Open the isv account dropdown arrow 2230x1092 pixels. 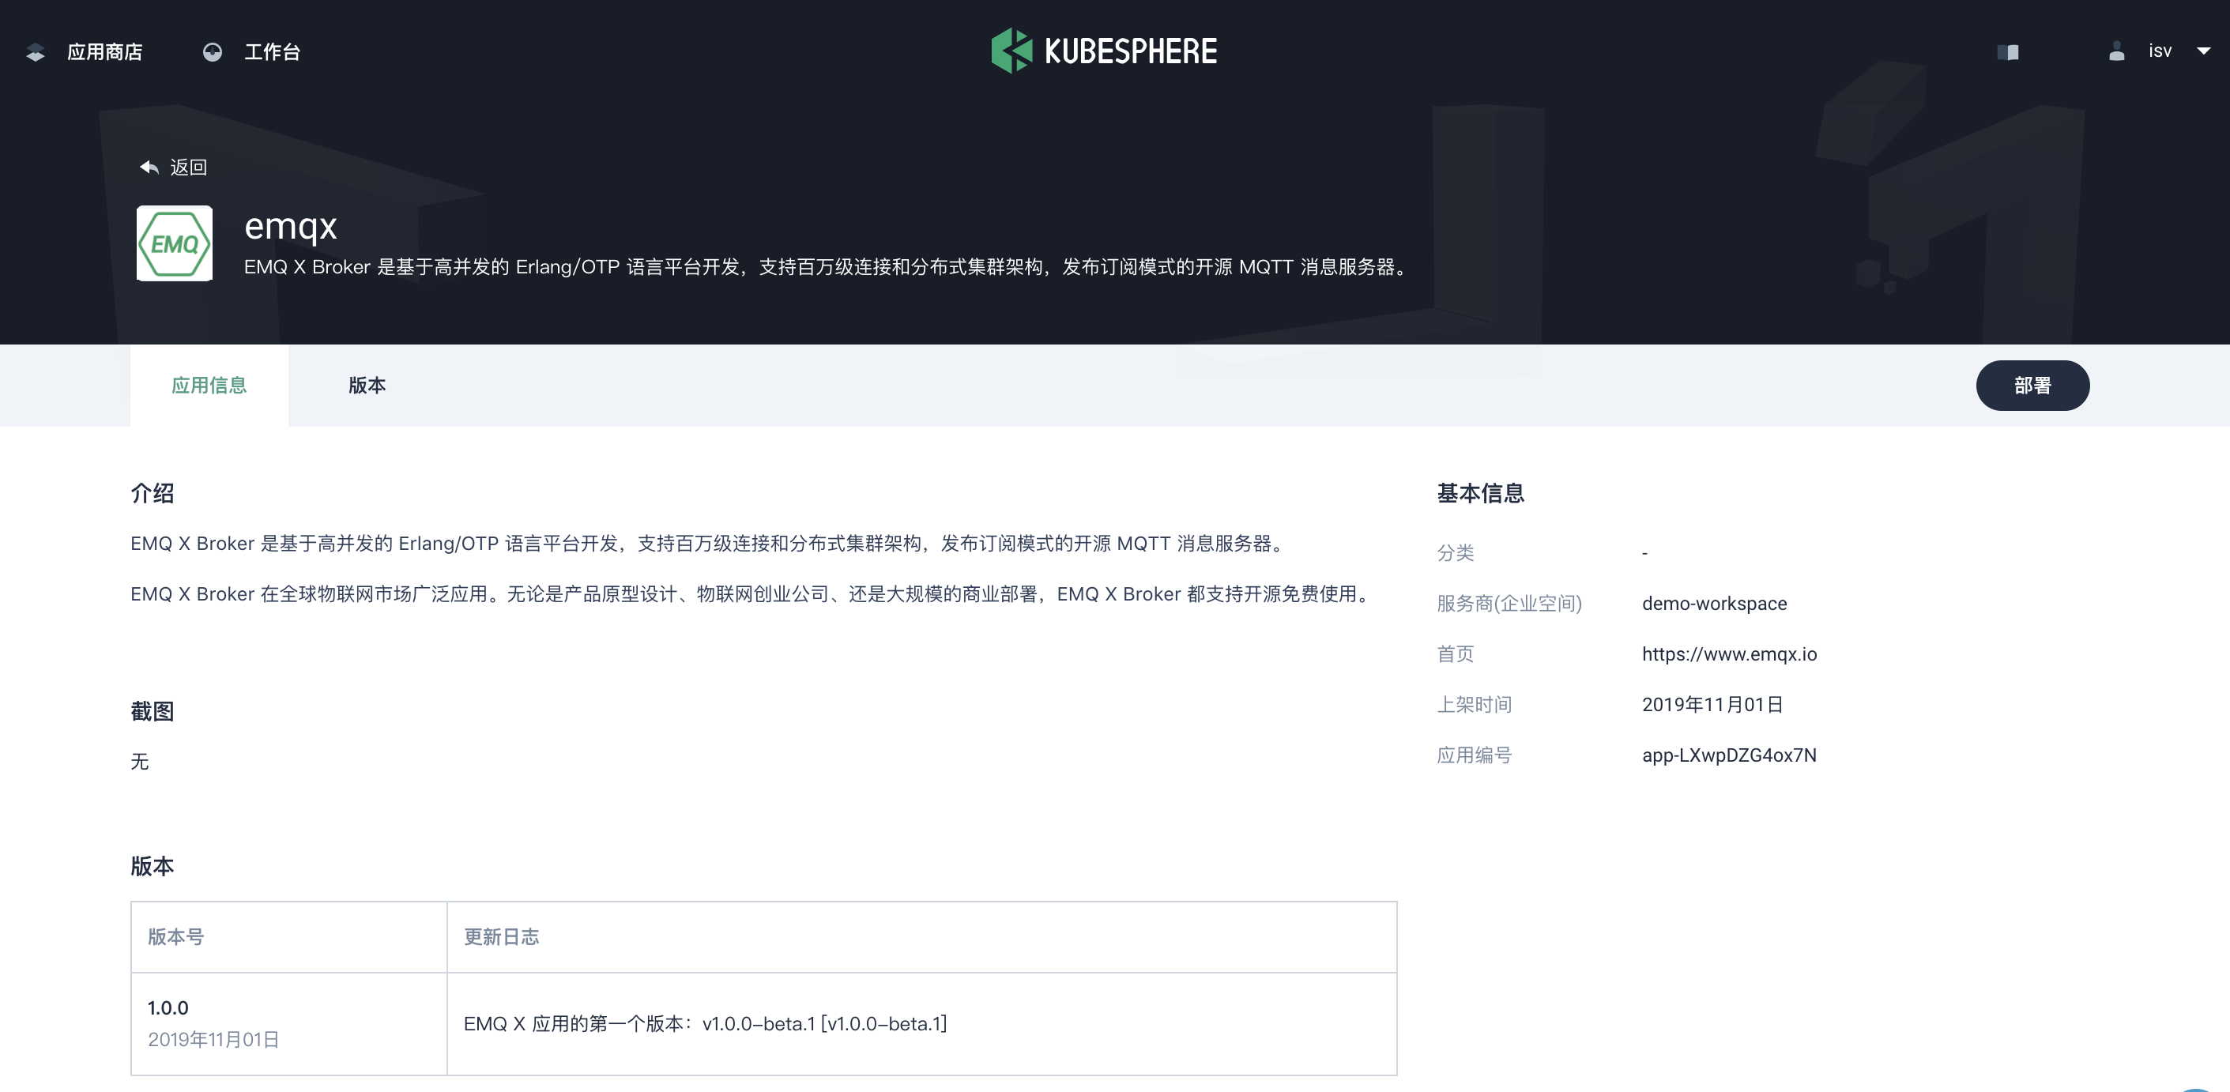(2203, 53)
